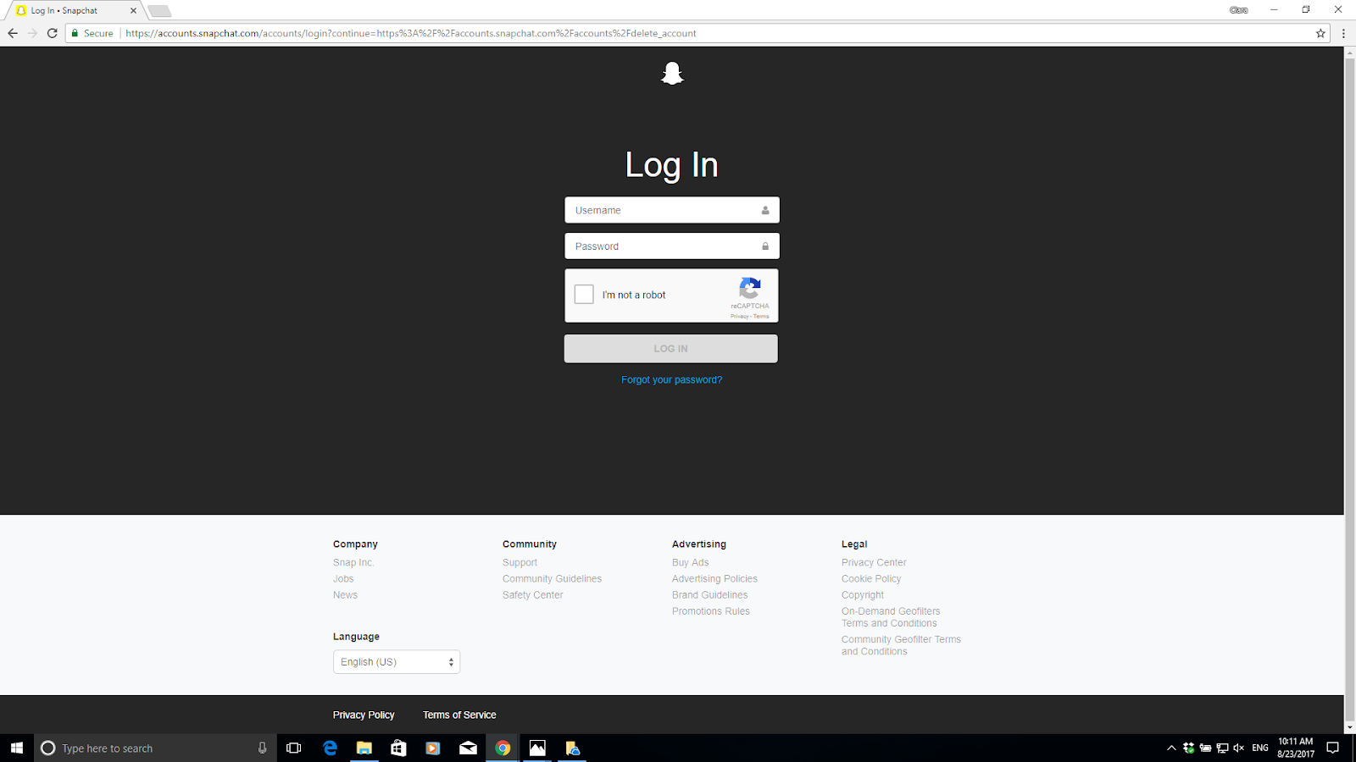Image resolution: width=1356 pixels, height=762 pixels.
Task: Open the Terms of Service footer link
Action: pos(459,715)
